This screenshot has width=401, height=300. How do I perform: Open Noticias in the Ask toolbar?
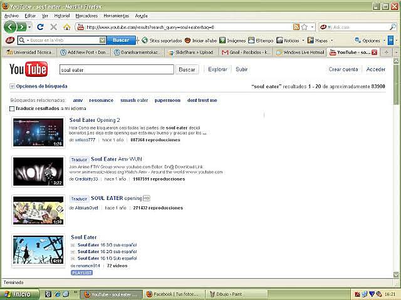[x=288, y=40]
